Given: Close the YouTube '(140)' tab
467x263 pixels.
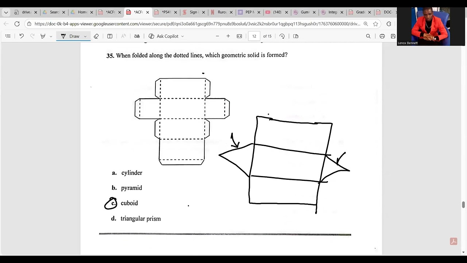Looking at the screenshot, I should pos(286,12).
